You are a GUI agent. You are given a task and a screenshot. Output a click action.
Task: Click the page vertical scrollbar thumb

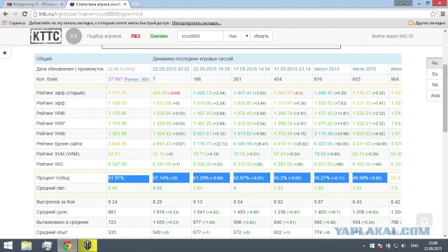click(x=445, y=98)
